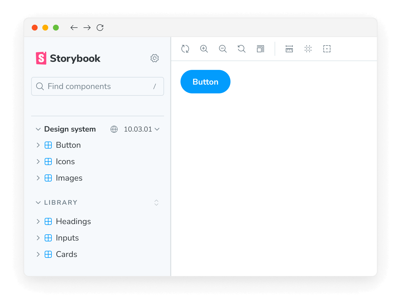The image size is (401, 306).
Task: Click the Storybook logo
Action: (x=68, y=58)
